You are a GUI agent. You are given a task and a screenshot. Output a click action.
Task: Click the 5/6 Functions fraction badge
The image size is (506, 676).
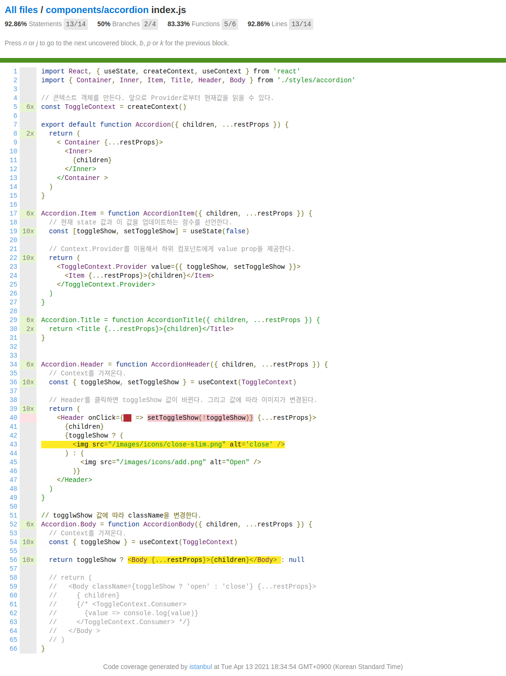click(x=230, y=24)
